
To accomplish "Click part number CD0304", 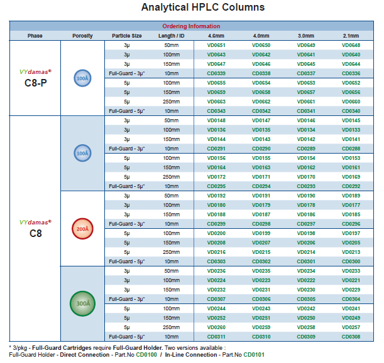I will [351, 299].
